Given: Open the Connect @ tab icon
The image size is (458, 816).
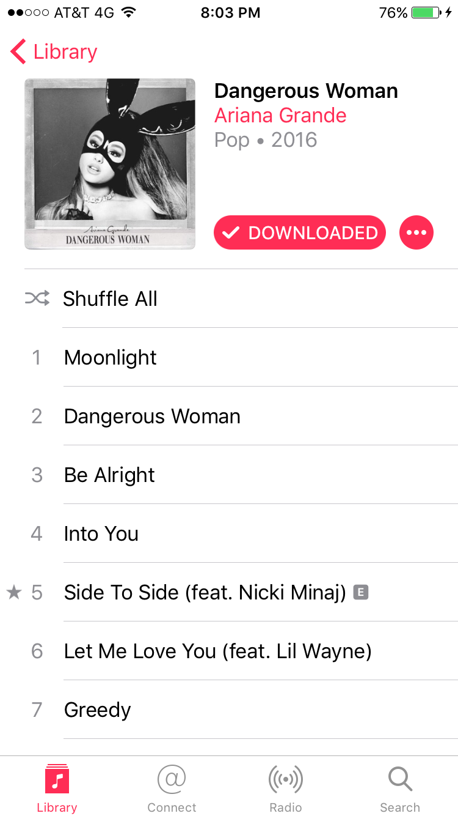Looking at the screenshot, I should pos(172,779).
